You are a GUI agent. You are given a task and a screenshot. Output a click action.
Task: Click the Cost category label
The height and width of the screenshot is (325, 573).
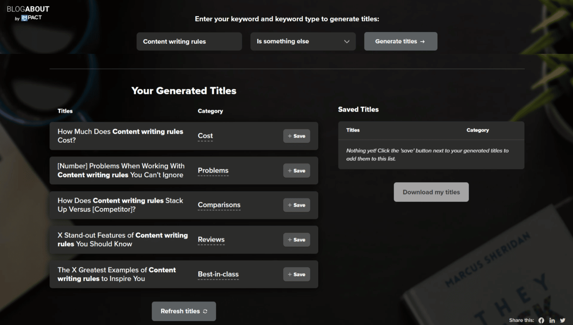click(x=205, y=136)
